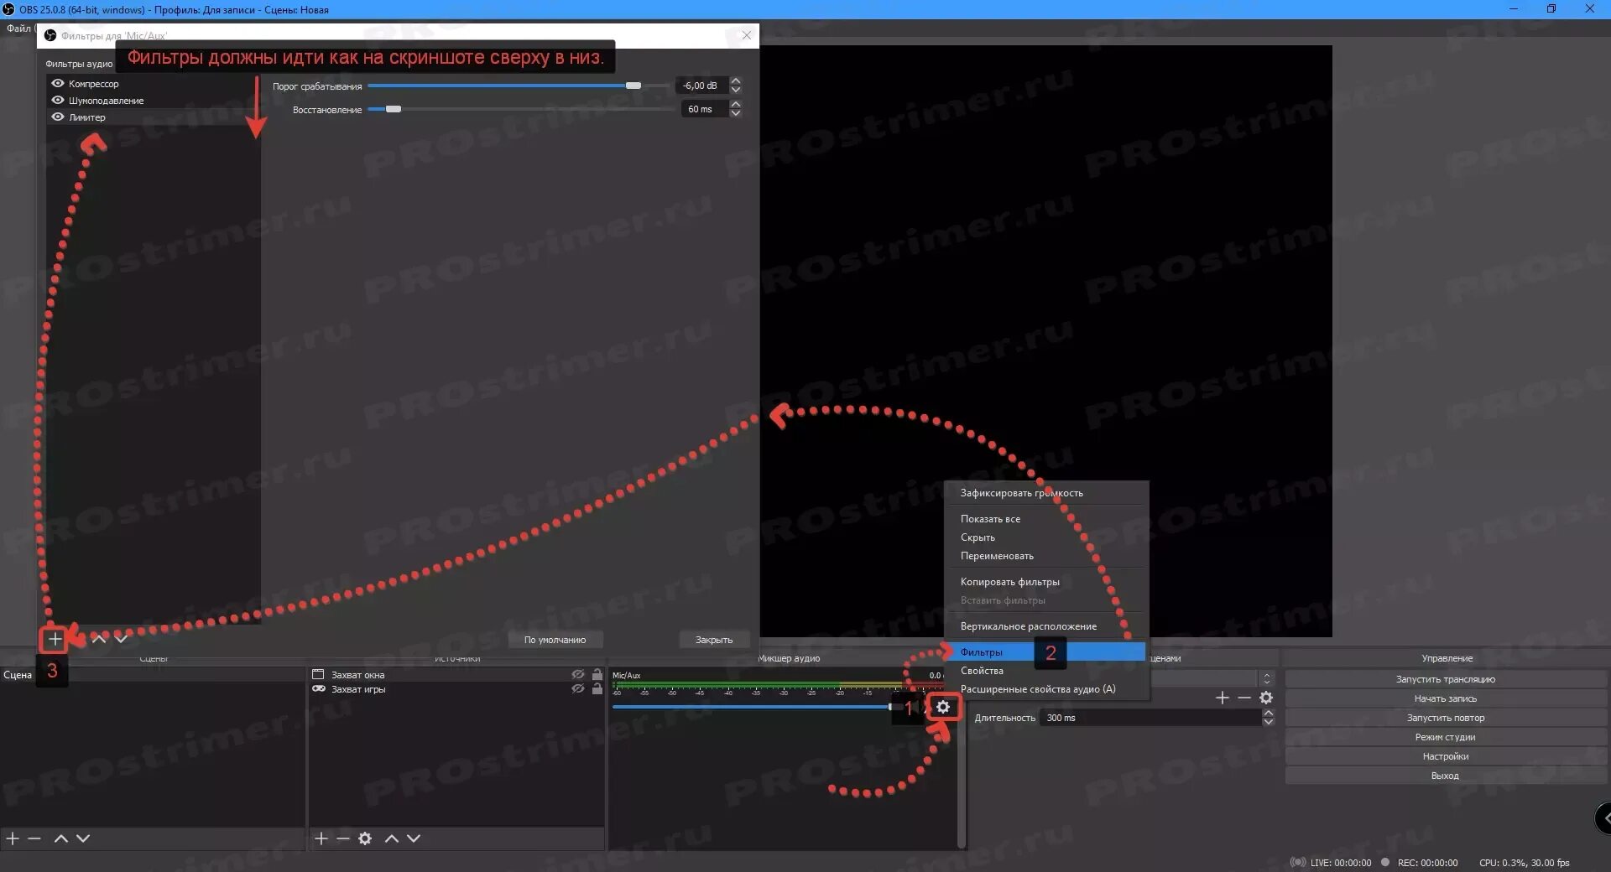The width and height of the screenshot is (1611, 872).
Task: Choose Скрыть from context menu
Action: (1045, 537)
